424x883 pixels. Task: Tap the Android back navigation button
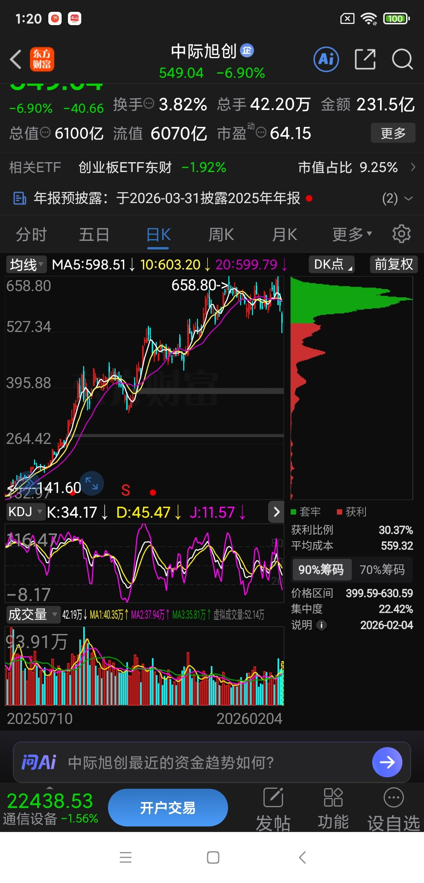pos(302,857)
